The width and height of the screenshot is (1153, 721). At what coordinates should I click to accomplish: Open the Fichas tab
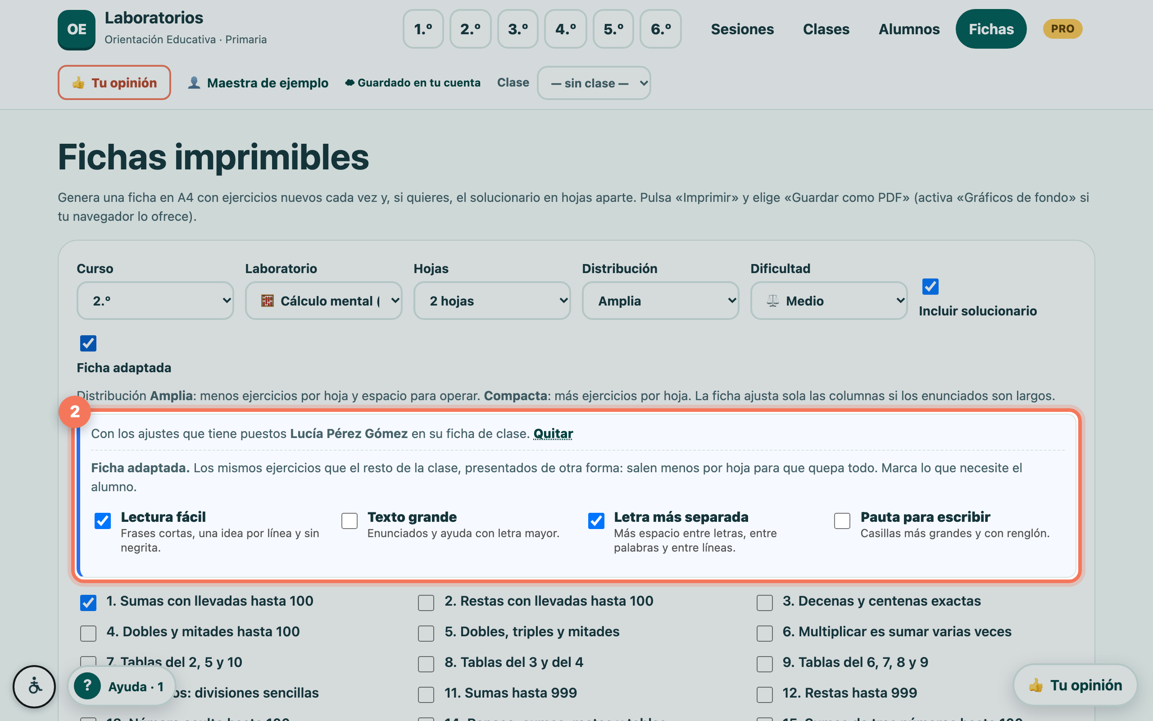tap(991, 29)
